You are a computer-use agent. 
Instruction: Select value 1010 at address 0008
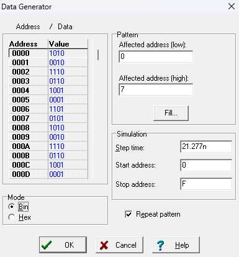68,128
